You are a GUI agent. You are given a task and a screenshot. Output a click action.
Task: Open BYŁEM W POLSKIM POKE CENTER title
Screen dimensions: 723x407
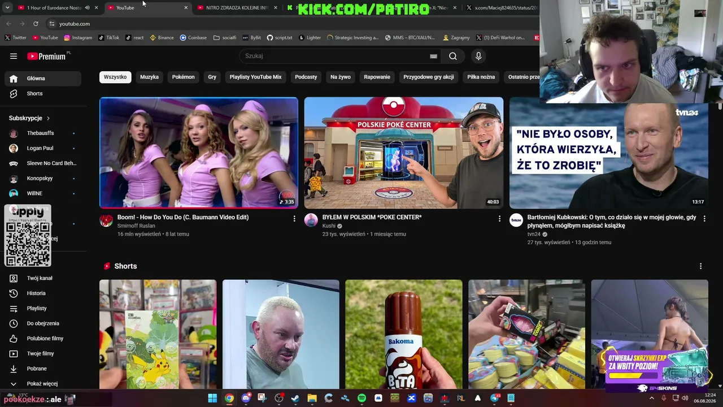point(372,218)
